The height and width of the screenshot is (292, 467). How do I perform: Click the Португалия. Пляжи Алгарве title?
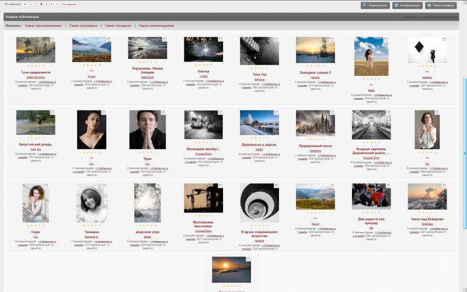[x=148, y=70]
